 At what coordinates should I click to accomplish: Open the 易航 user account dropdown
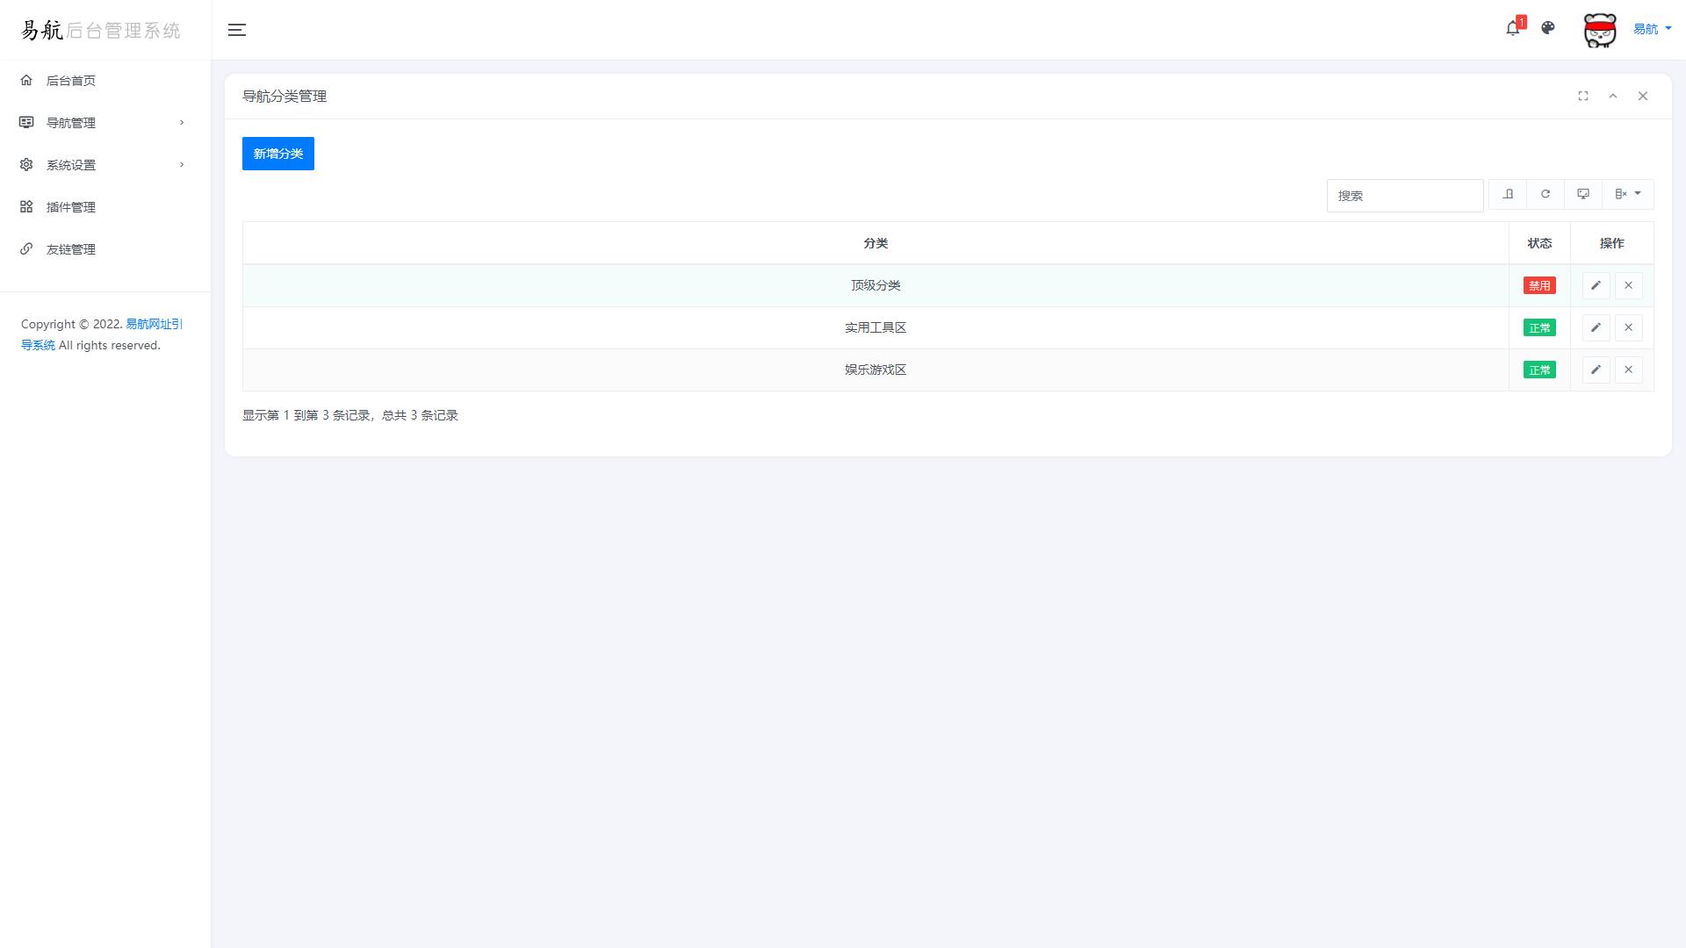[x=1651, y=29]
